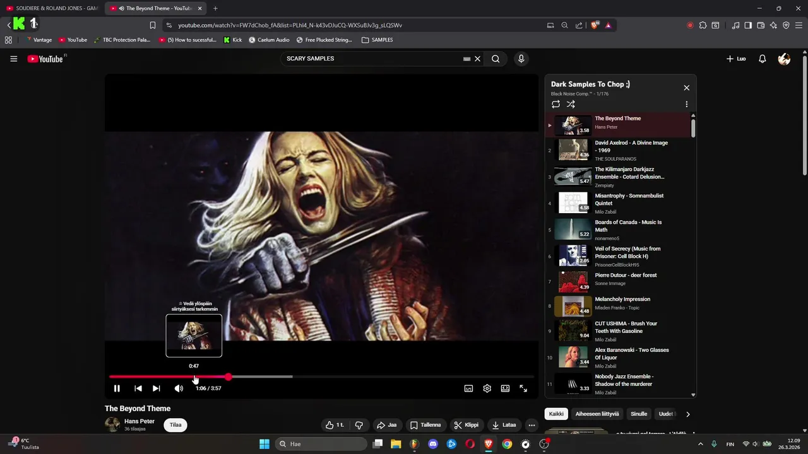The height and width of the screenshot is (454, 808).
Task: Open more actions ellipsis below video
Action: pos(532,425)
